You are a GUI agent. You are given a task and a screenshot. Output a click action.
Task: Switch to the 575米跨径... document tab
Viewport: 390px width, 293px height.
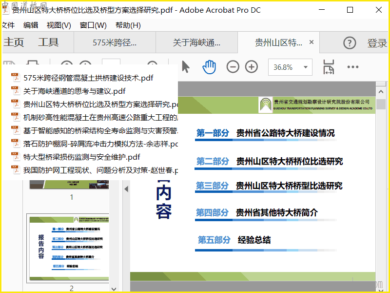[115, 42]
